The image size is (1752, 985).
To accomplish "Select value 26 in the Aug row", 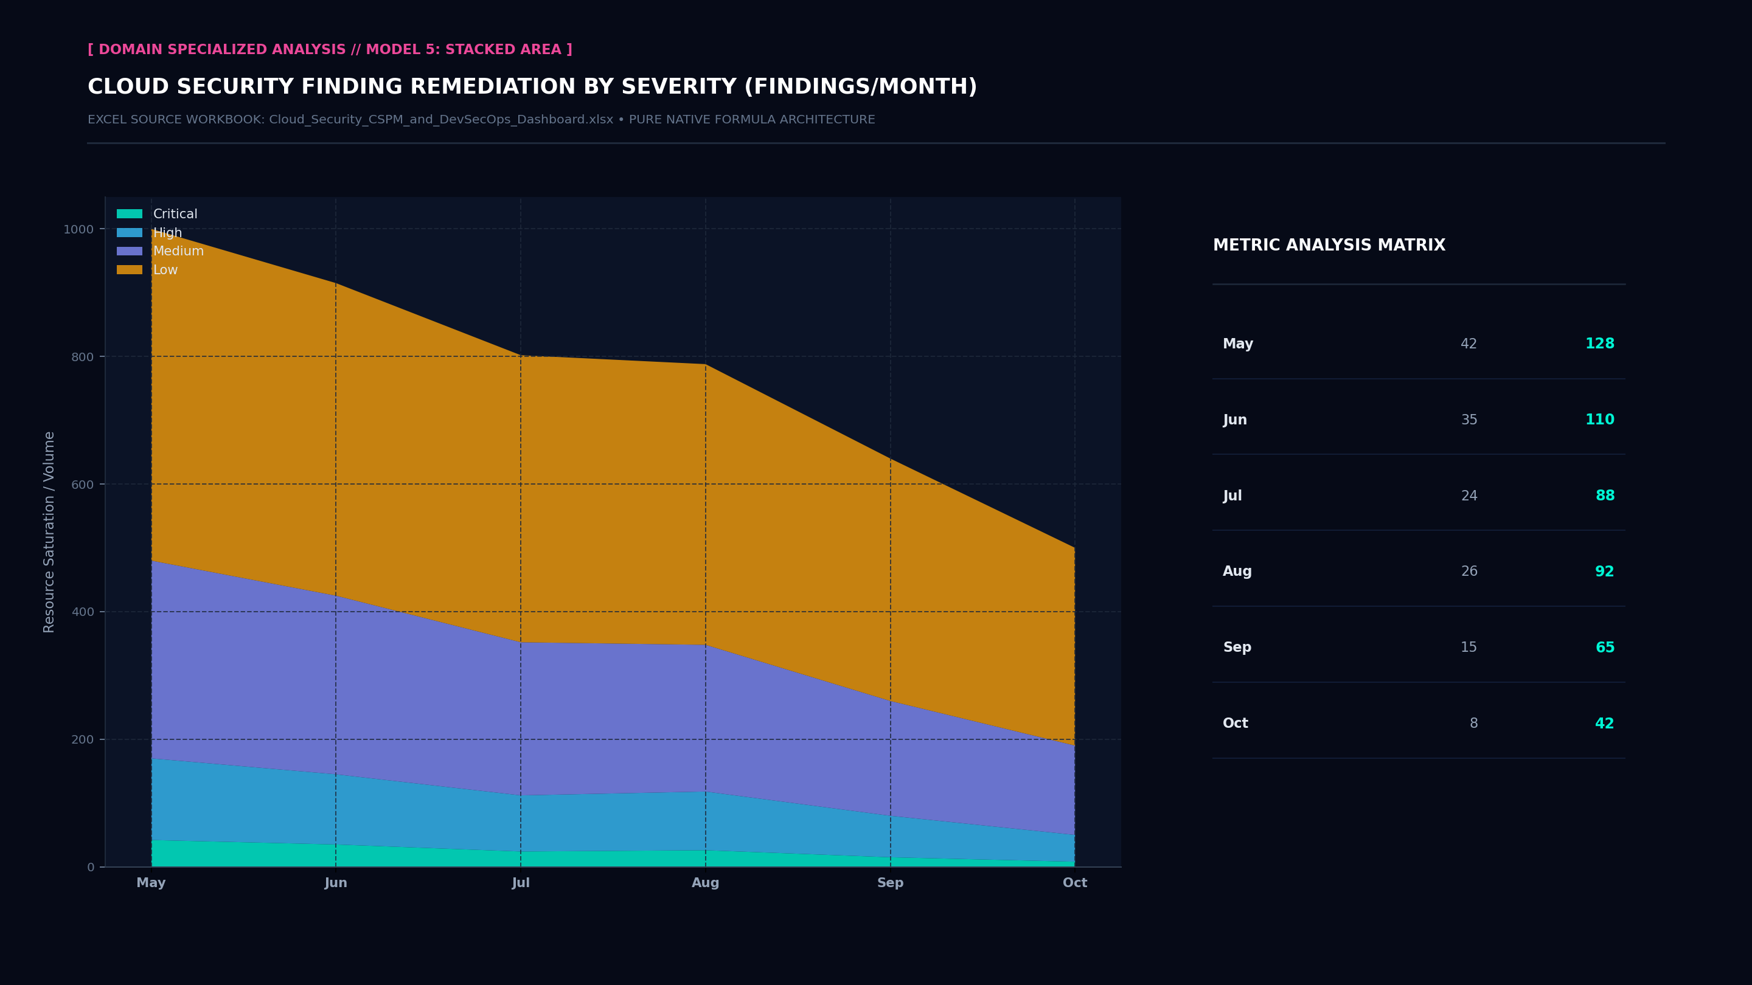I will point(1469,572).
